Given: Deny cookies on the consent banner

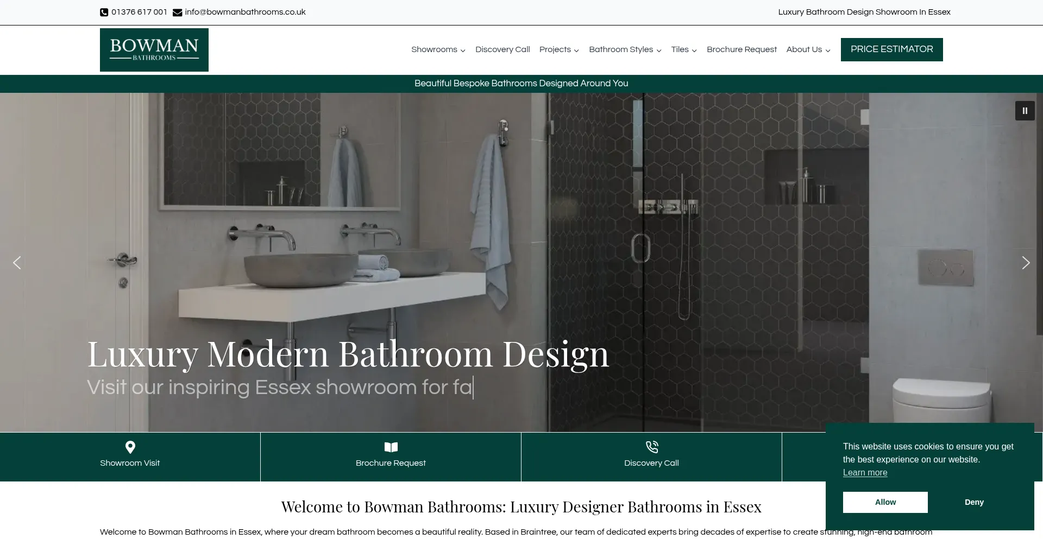Looking at the screenshot, I should point(974,502).
